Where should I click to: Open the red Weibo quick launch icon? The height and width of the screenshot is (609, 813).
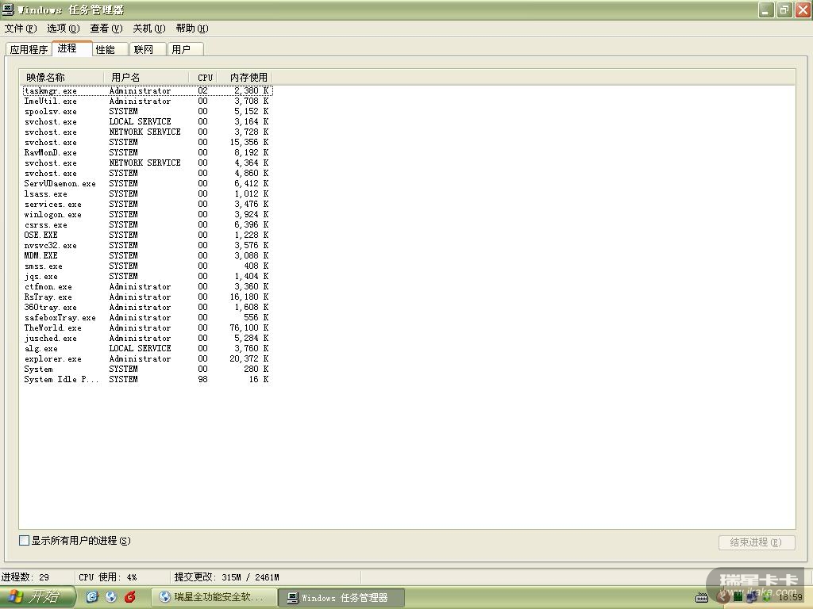130,597
